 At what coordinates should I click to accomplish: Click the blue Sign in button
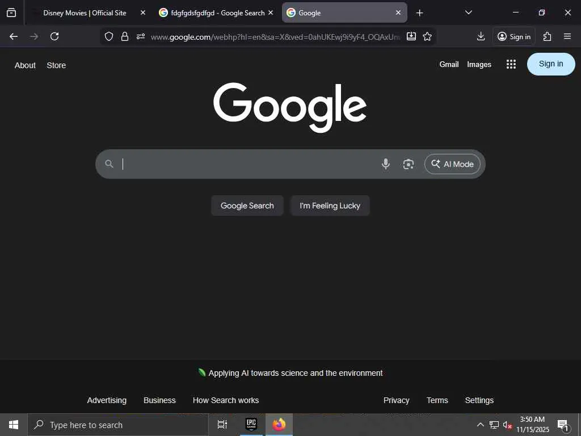[551, 64]
